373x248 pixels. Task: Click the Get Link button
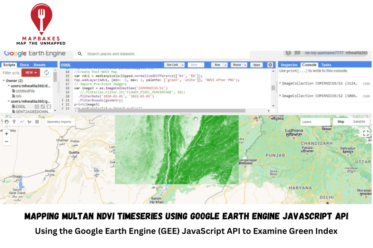coord(172,65)
